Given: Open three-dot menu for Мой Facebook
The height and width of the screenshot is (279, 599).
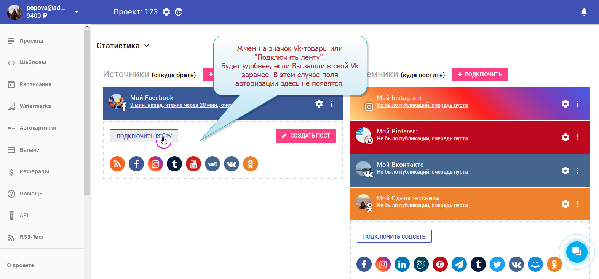Looking at the screenshot, I should pos(331,104).
